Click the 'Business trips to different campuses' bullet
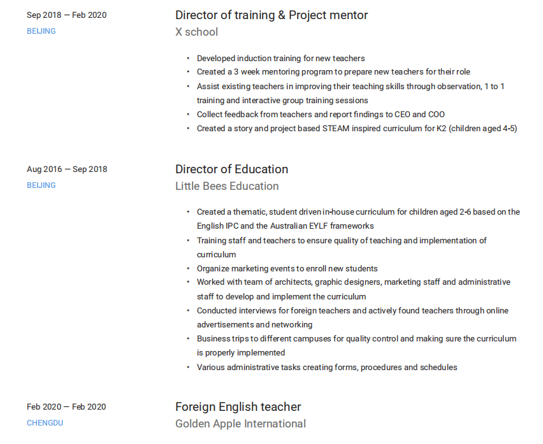 tap(356, 339)
